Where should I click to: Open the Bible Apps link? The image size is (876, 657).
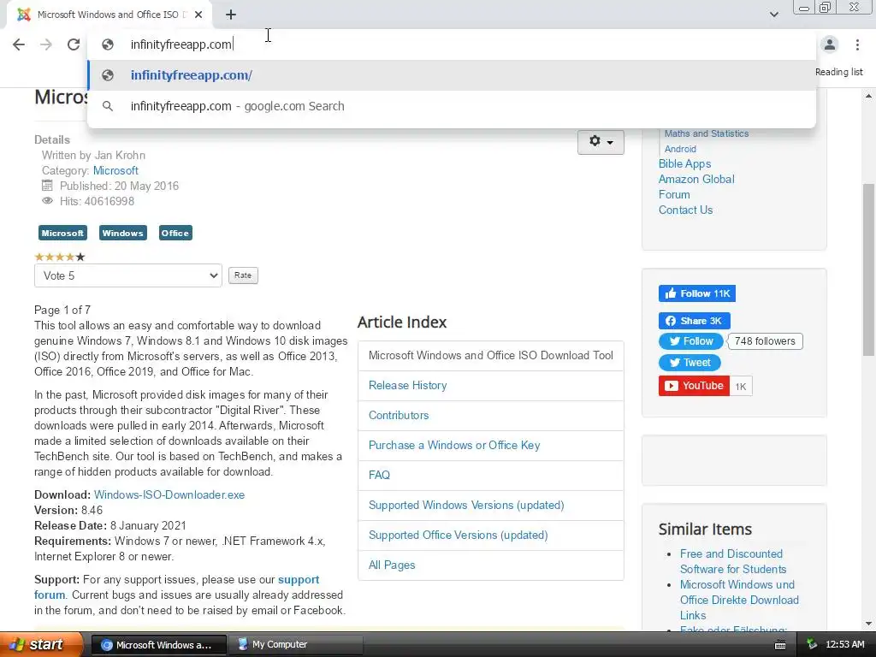point(685,163)
